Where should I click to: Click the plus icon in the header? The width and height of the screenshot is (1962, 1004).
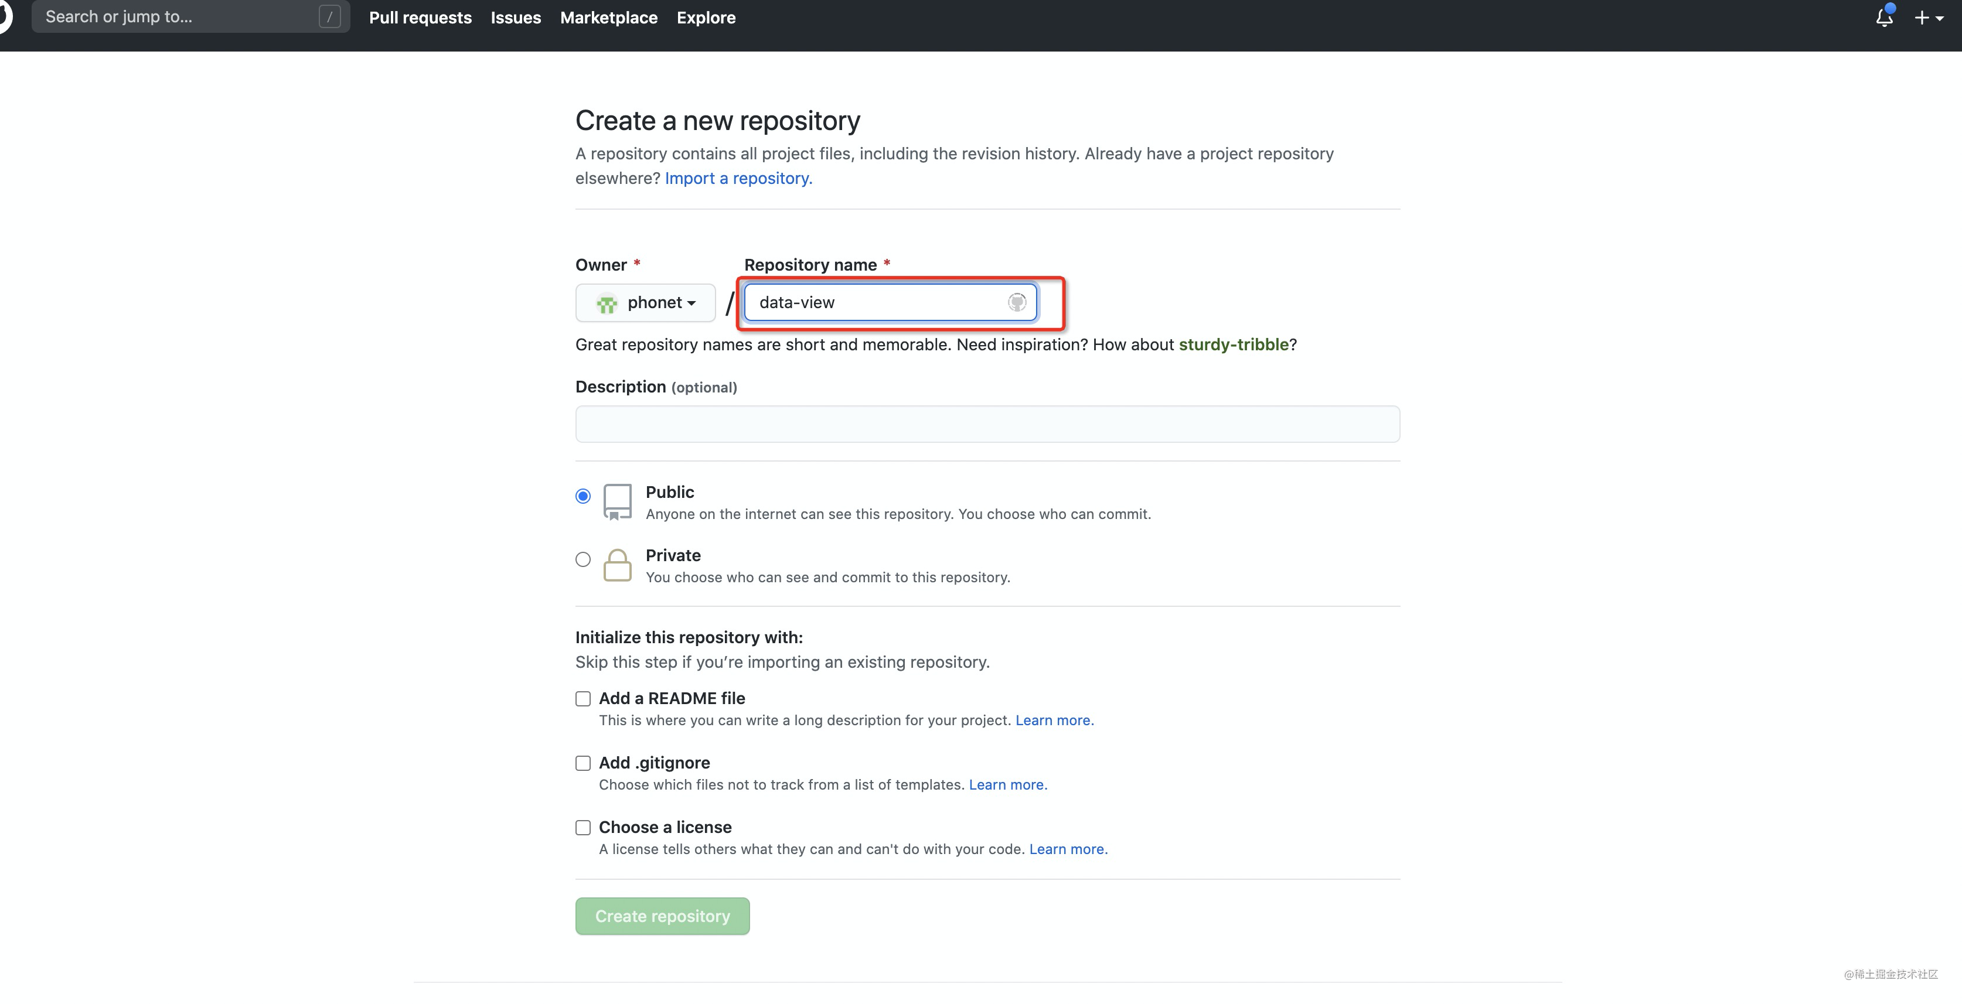[x=1922, y=17]
